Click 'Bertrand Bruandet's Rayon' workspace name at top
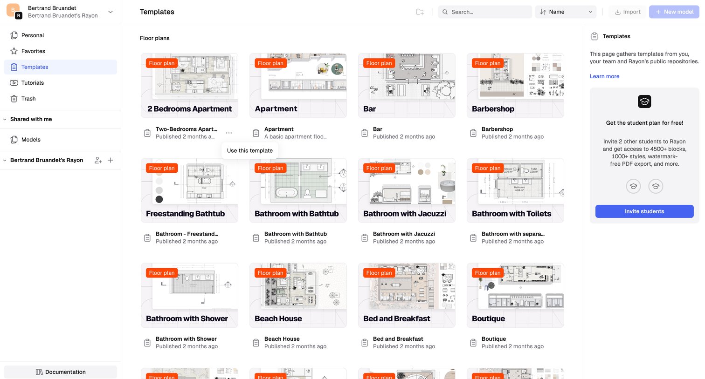Screen dimensions: 705x379 click(63, 15)
